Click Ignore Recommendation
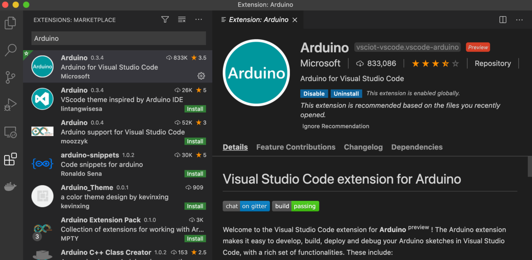This screenshot has width=532, height=260. (336, 126)
